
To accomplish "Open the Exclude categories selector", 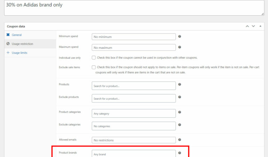I will pos(133,126).
